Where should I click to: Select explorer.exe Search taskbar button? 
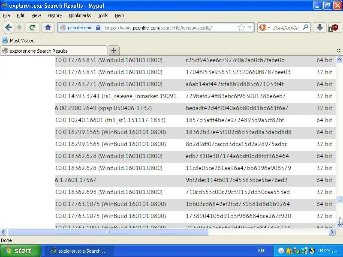80,251
